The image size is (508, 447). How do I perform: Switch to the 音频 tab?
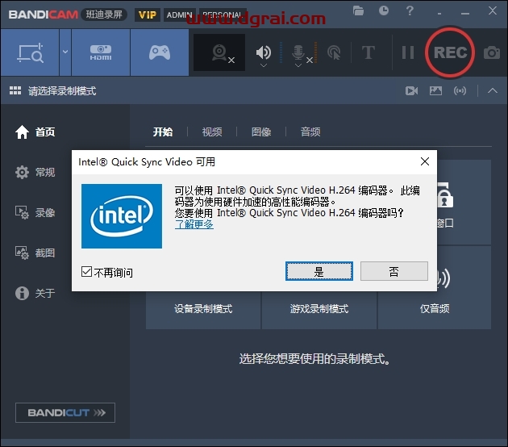310,132
